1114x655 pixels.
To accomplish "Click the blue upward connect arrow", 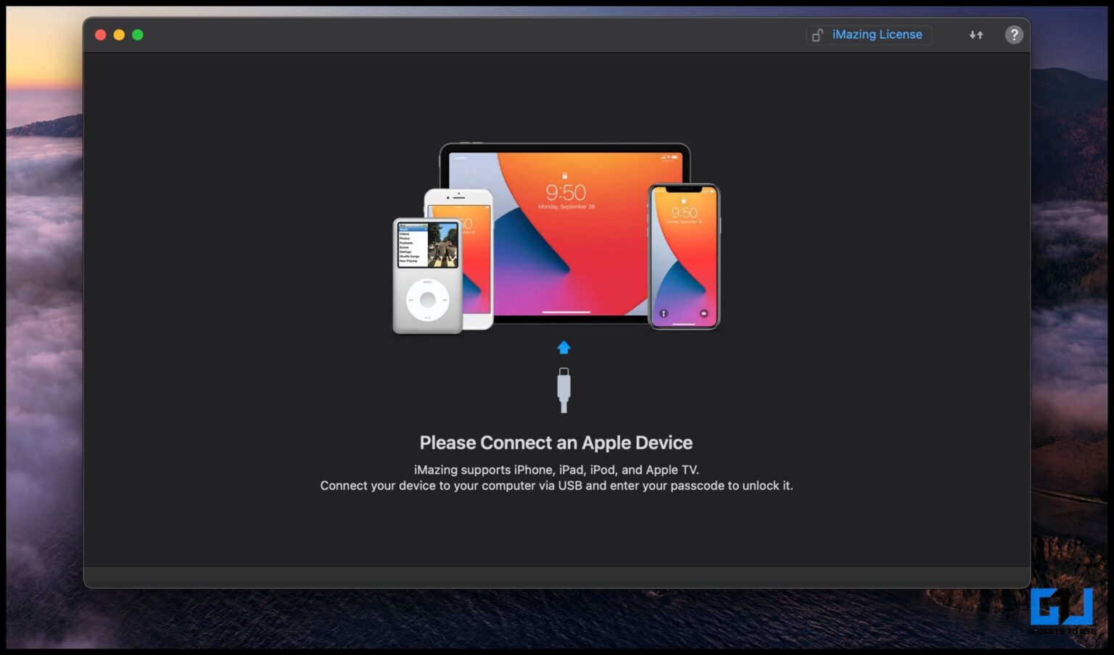I will click(564, 347).
